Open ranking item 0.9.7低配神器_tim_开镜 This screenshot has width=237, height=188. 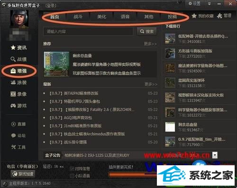[202, 139]
